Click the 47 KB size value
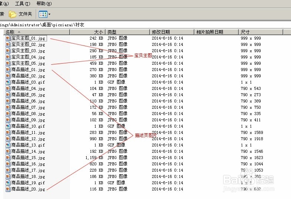The height and width of the screenshot is (199, 291). point(98,95)
